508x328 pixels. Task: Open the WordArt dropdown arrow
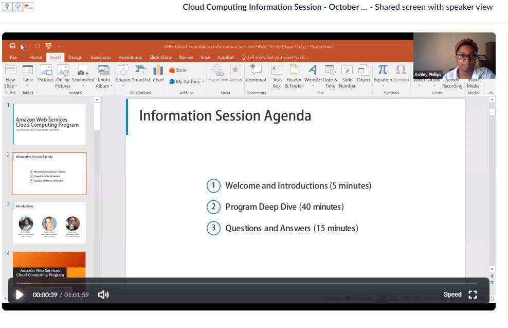tap(313, 86)
